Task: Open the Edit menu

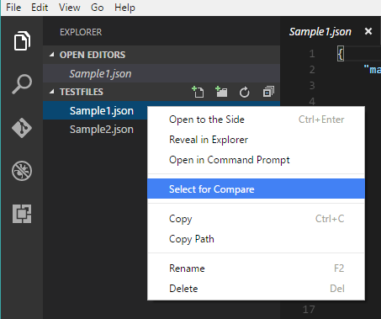Action: tap(40, 8)
